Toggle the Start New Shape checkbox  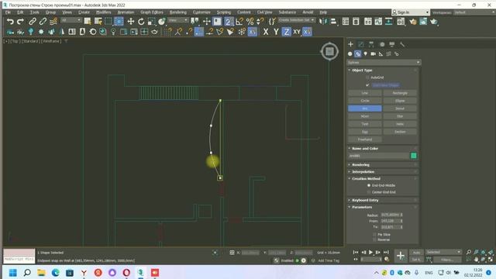(367, 85)
